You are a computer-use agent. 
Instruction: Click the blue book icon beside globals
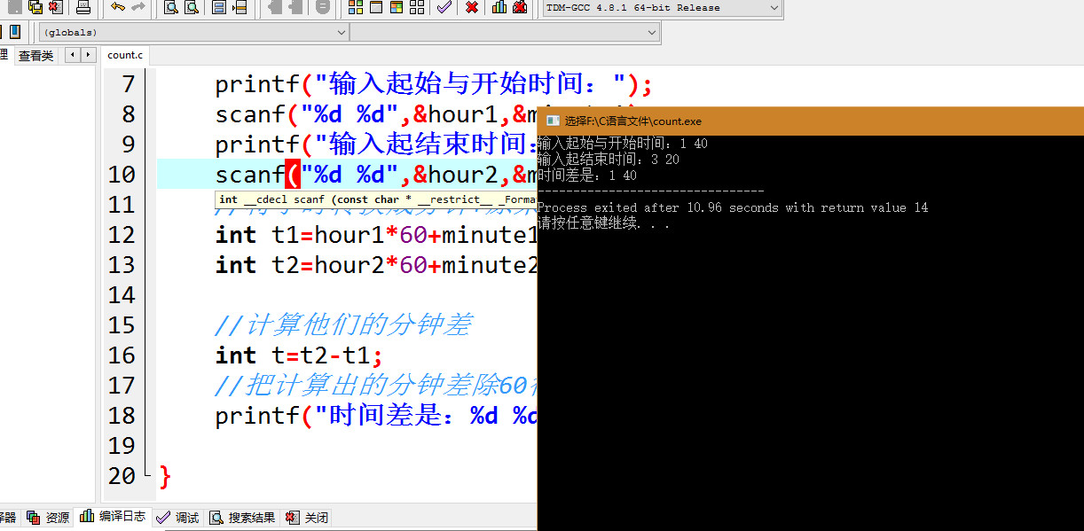[14, 32]
